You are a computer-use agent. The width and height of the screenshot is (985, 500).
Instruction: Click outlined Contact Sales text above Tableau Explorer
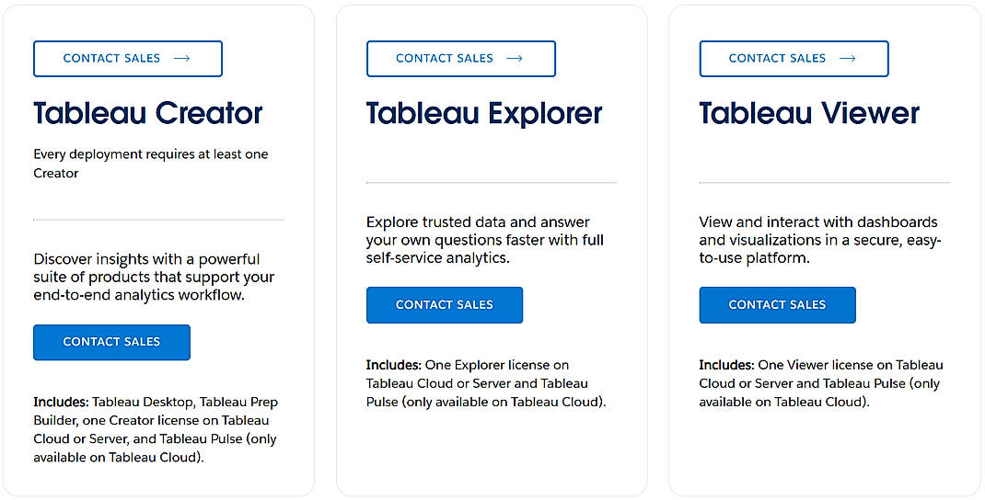point(445,59)
